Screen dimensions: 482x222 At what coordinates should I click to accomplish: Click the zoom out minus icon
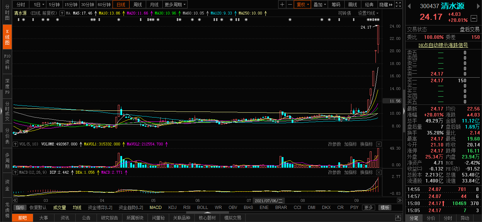(x=290, y=5)
